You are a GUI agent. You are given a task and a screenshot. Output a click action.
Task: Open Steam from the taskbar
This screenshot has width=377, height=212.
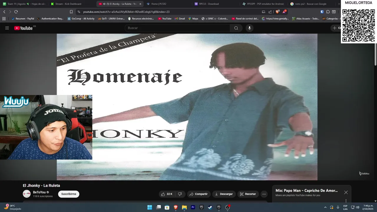point(210,207)
